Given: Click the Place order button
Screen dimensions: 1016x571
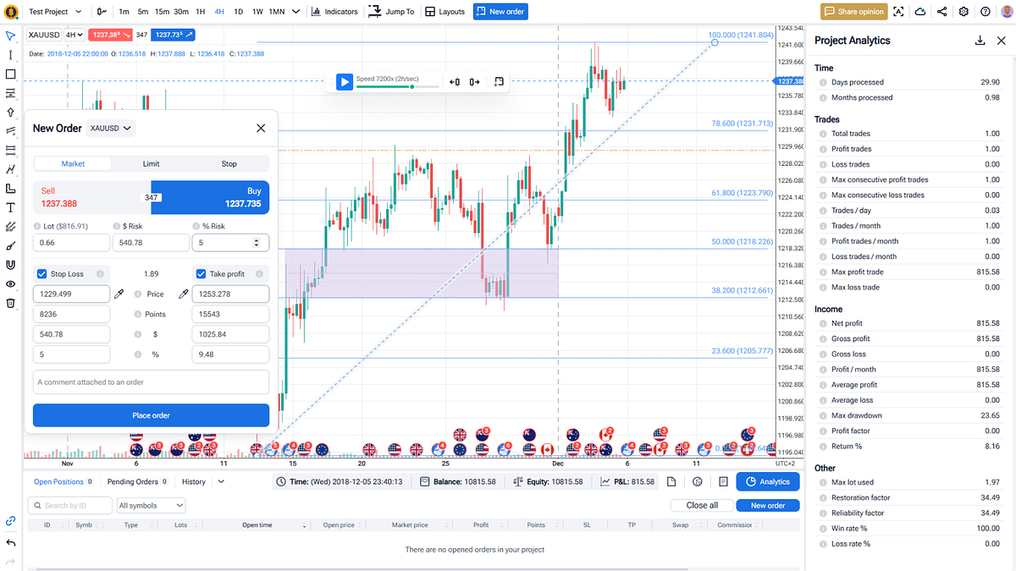Looking at the screenshot, I should (151, 415).
